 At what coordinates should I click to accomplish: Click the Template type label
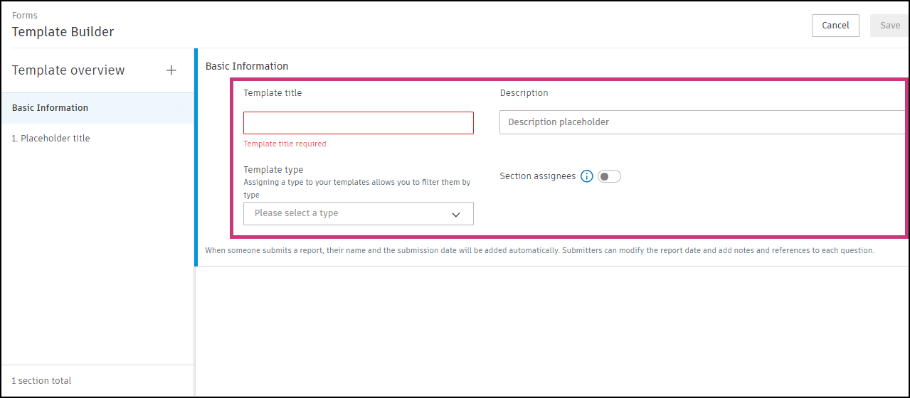click(273, 170)
